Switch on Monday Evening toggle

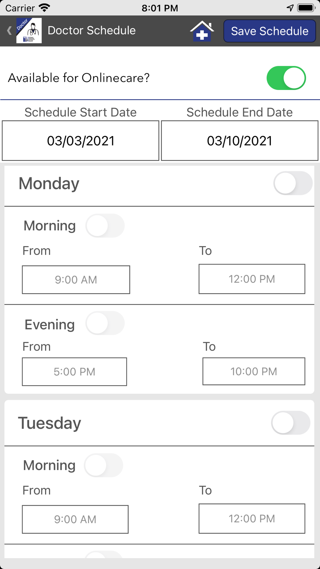point(105,323)
